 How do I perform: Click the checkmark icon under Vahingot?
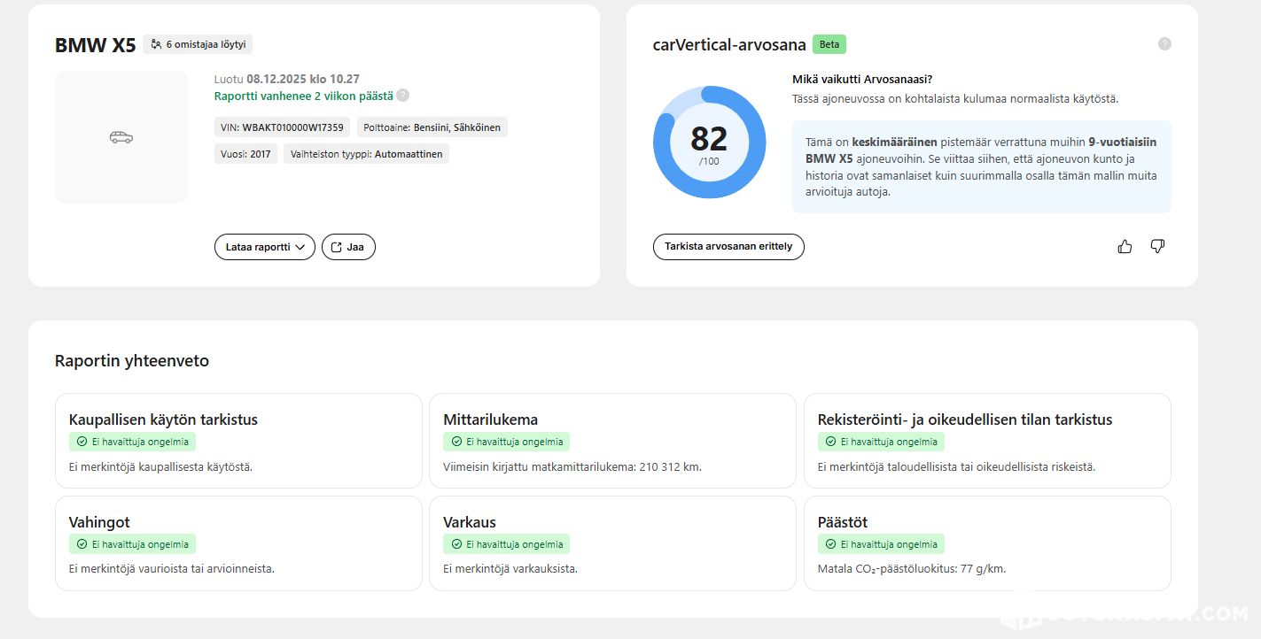(82, 544)
